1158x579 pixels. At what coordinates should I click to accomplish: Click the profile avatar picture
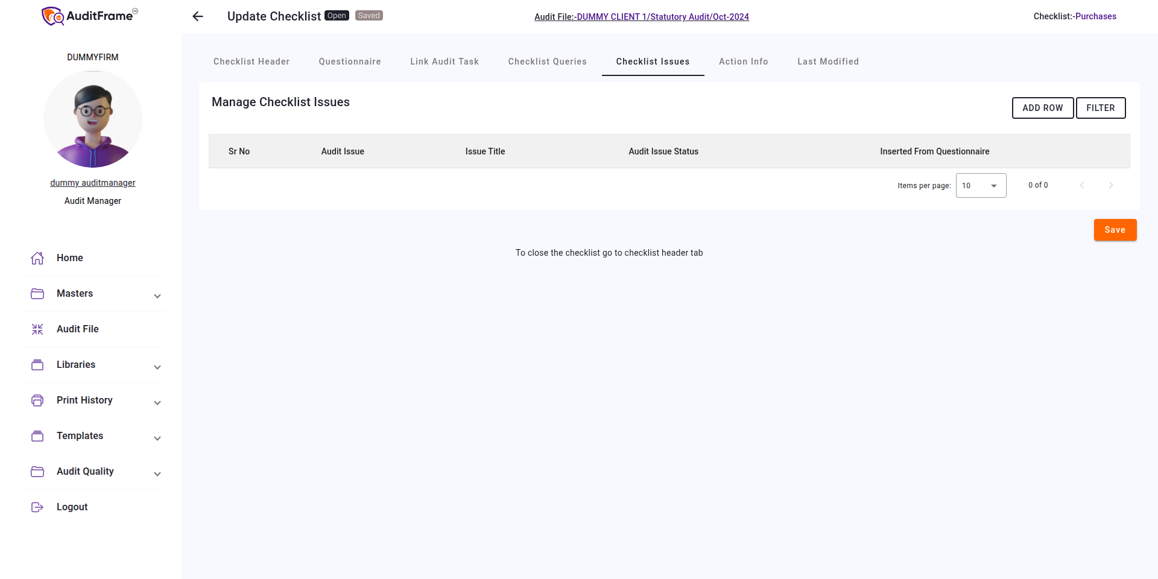point(92,119)
